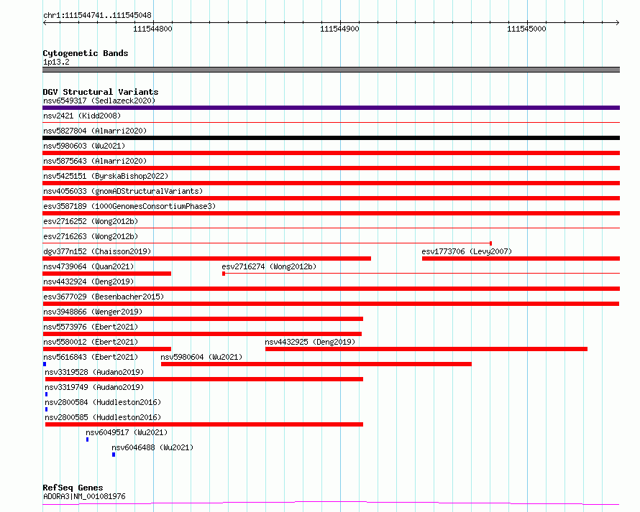Image resolution: width=640 pixels, height=512 pixels.
Task: Click the RefSeq Genes track title
Action: coord(73,488)
